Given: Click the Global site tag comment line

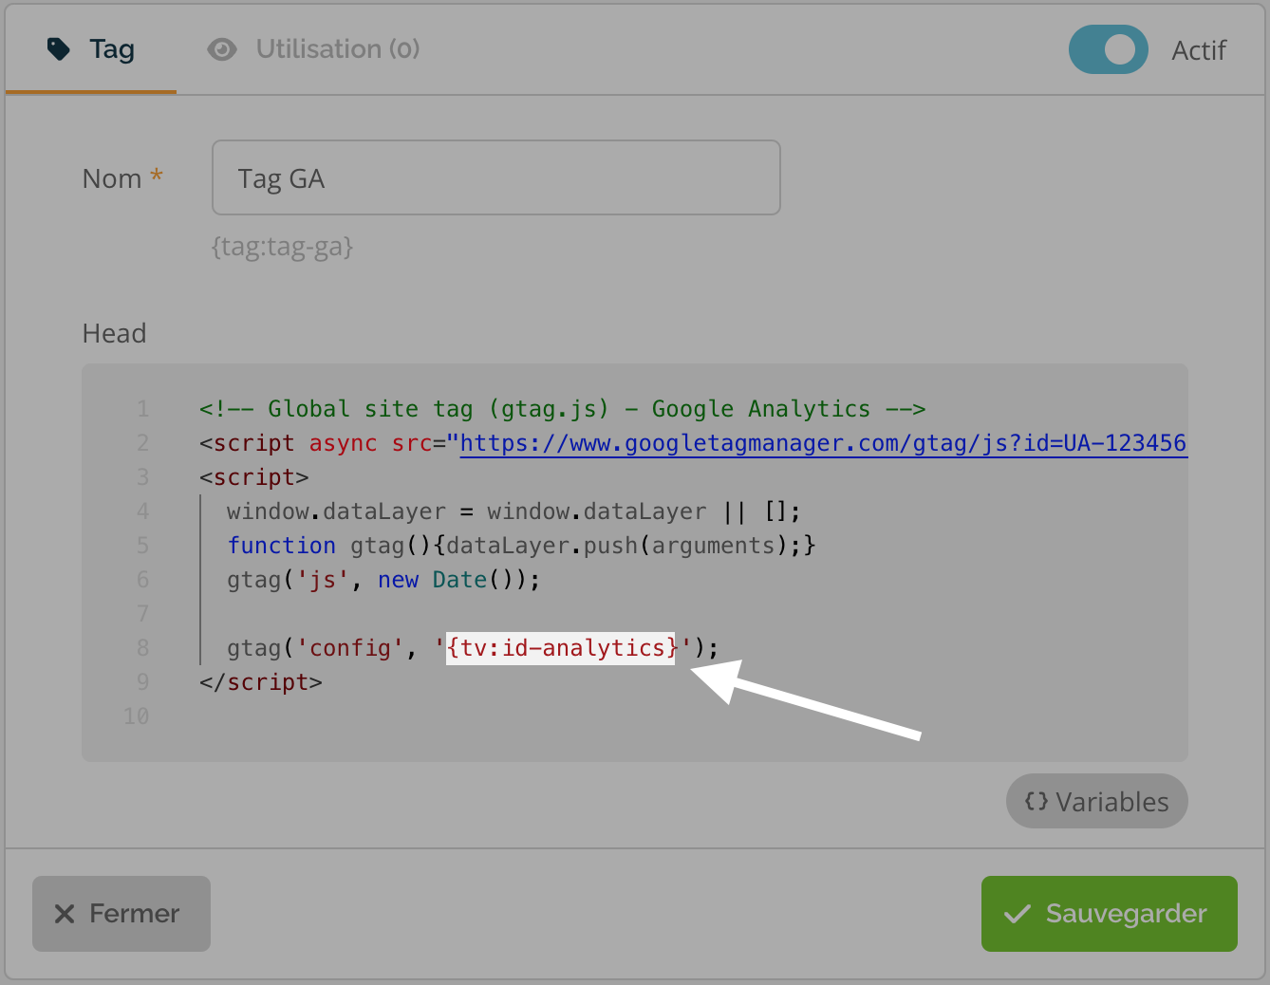Looking at the screenshot, I should 562,409.
